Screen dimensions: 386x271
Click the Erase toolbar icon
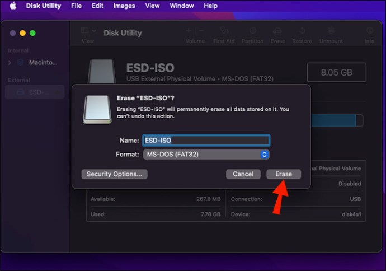point(277,31)
